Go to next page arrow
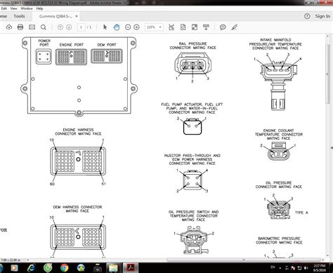The width and height of the screenshot is (333, 273). click(x=69, y=27)
